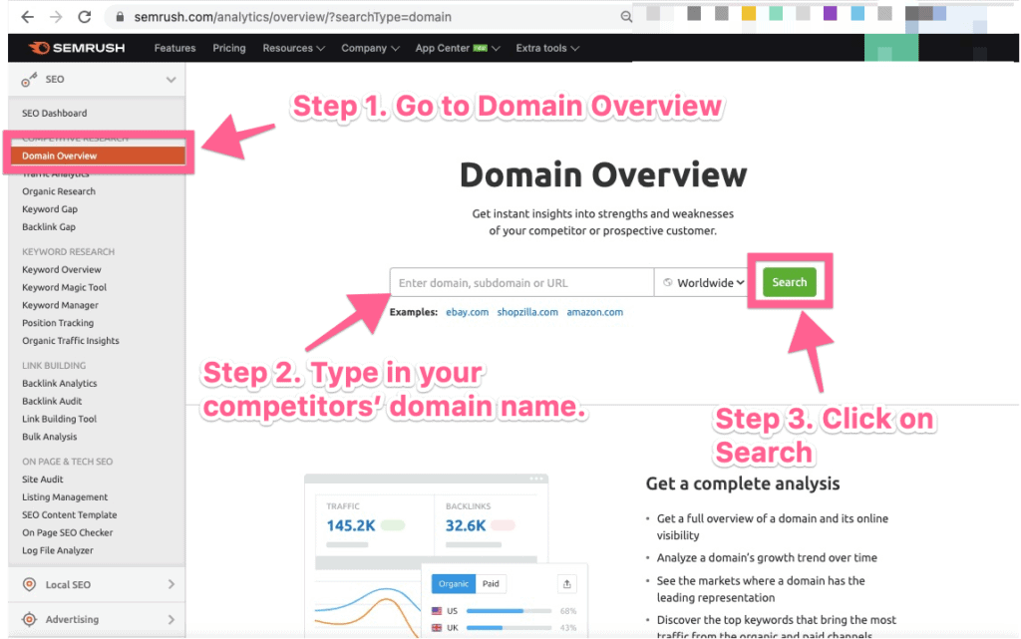Click the Advertising target icon
The width and height of the screenshot is (1021, 639).
[x=29, y=619]
